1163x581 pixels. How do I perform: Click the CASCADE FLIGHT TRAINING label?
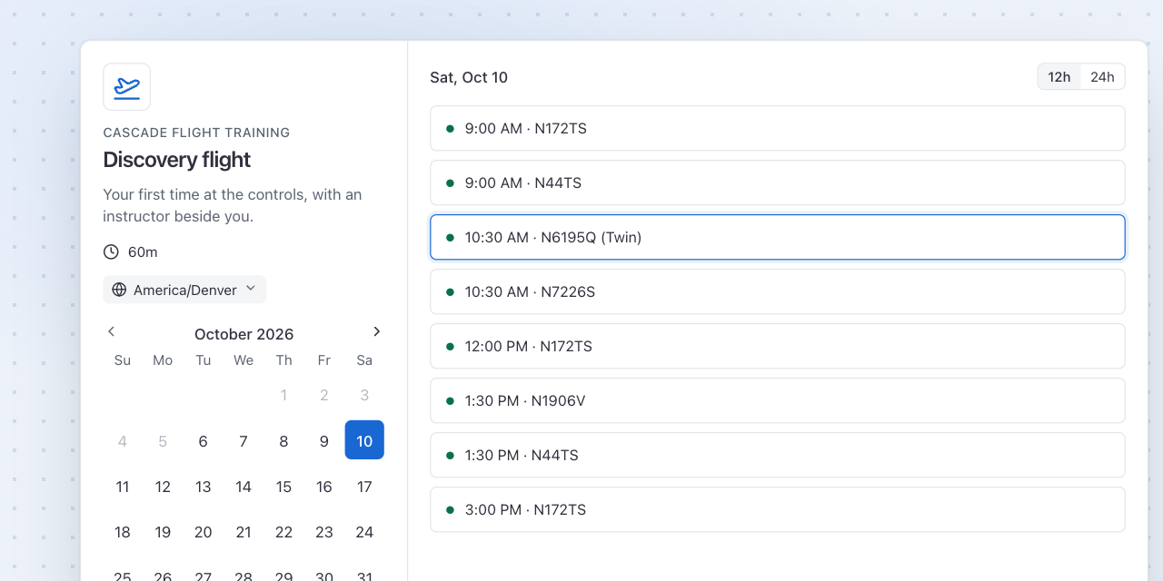(x=196, y=133)
